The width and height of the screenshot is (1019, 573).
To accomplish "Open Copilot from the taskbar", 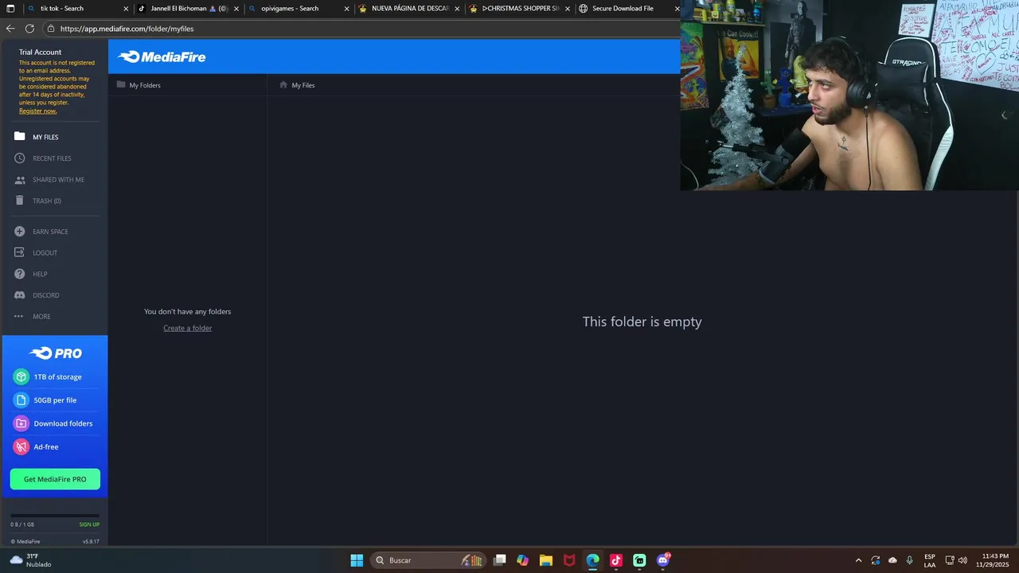I will [523, 560].
